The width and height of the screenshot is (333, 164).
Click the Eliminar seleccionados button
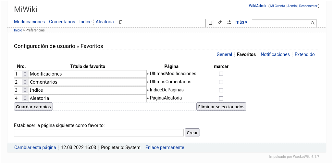pos(221,107)
